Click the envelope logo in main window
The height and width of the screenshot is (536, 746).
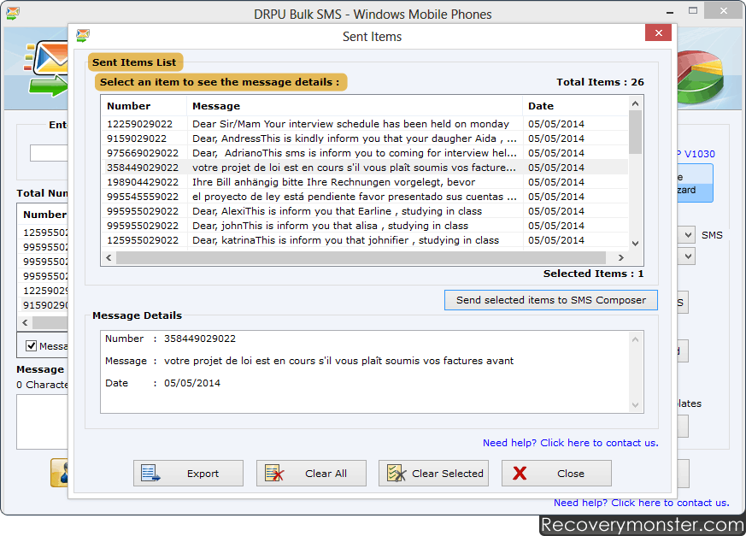tap(46, 68)
